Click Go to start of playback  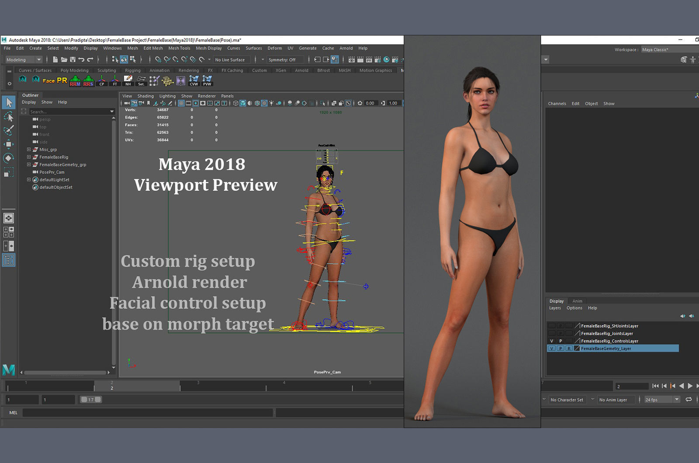[x=655, y=386]
